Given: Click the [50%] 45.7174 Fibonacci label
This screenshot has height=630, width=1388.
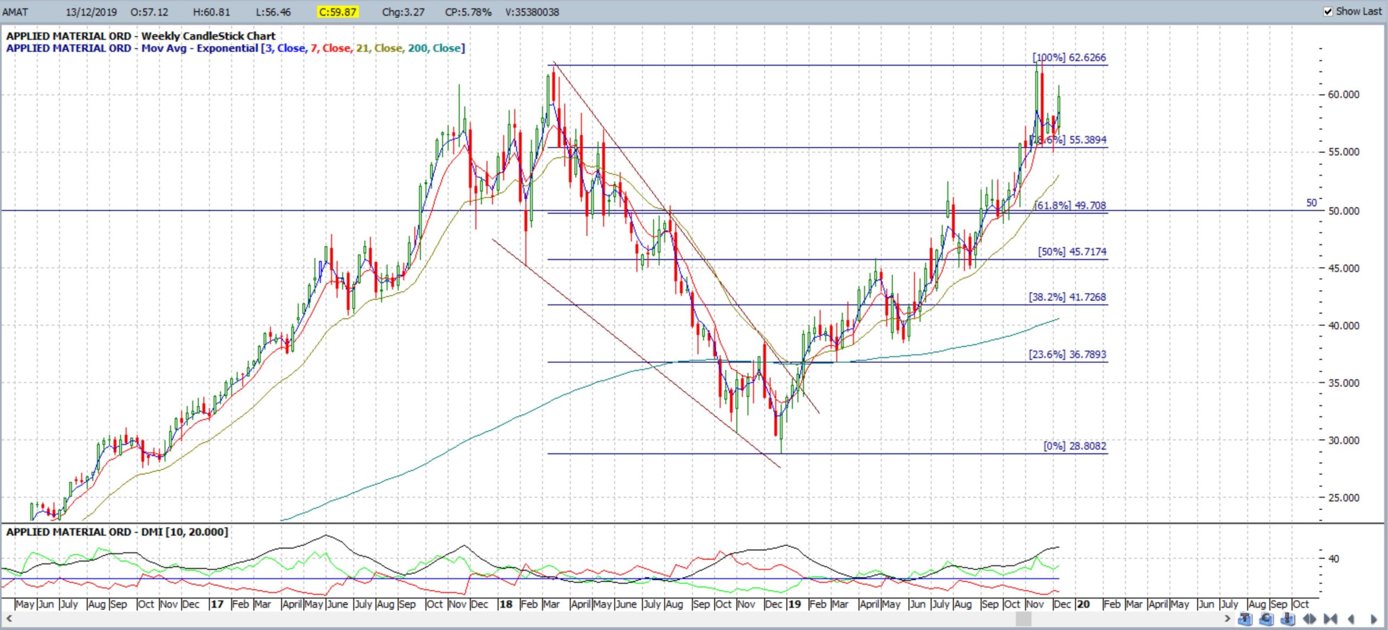Looking at the screenshot, I should (x=1072, y=252).
